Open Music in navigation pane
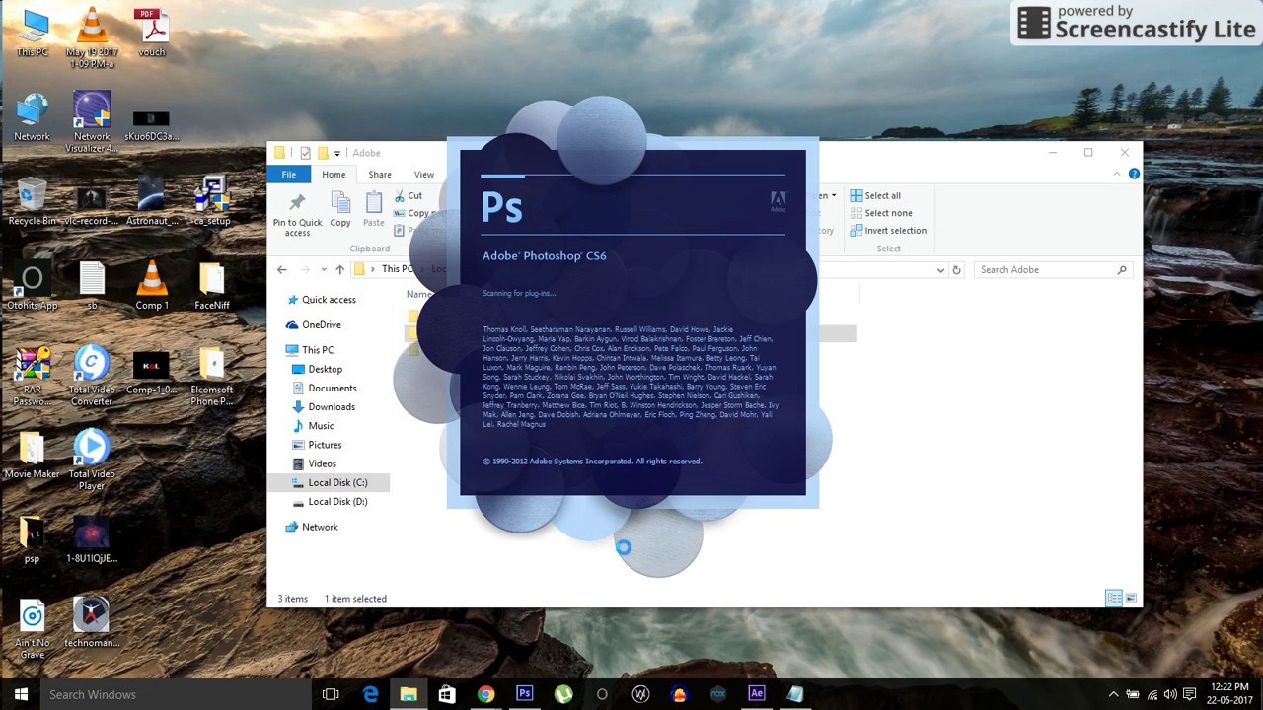The image size is (1263, 710). click(321, 426)
